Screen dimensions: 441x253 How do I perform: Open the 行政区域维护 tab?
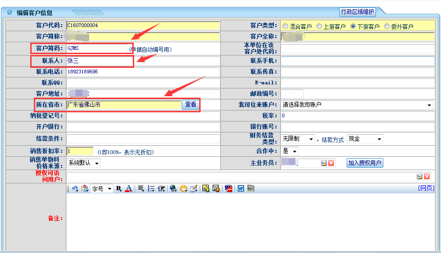pos(358,12)
